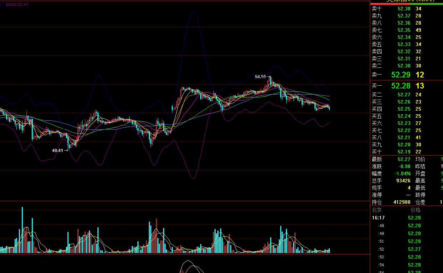The width and height of the screenshot is (443, 273).
Task: Click the 买四 price 52.25
Action: (x=404, y=109)
